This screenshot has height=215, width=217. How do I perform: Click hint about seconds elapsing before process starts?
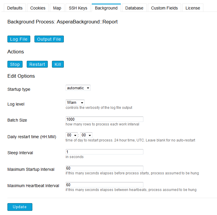(132, 173)
